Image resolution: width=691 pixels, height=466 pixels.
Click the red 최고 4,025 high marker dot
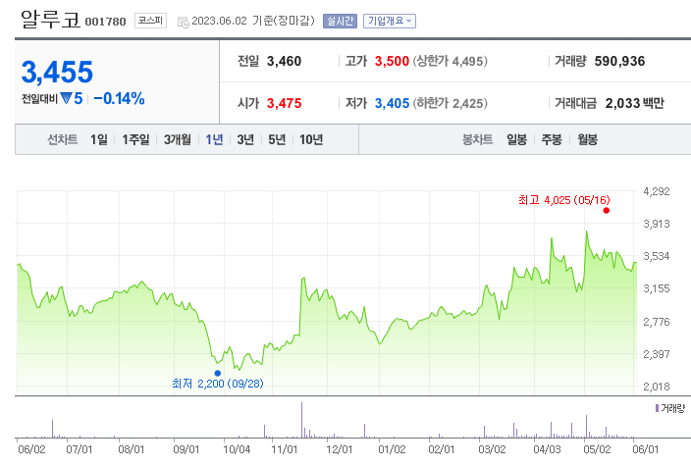(607, 211)
